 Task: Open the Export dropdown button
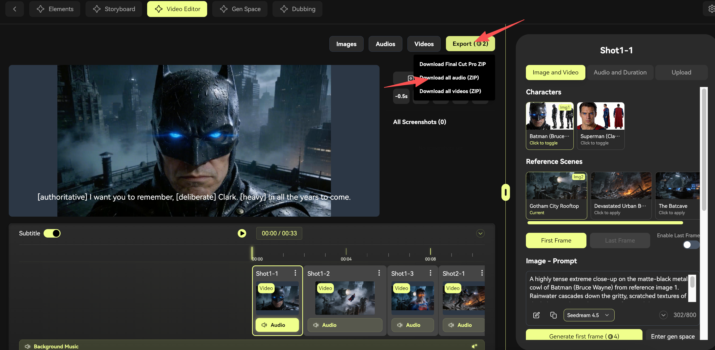[470, 44]
